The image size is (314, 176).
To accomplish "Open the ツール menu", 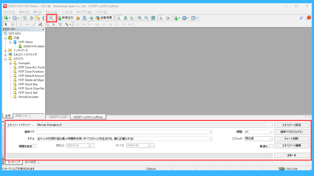I will click(67, 12).
